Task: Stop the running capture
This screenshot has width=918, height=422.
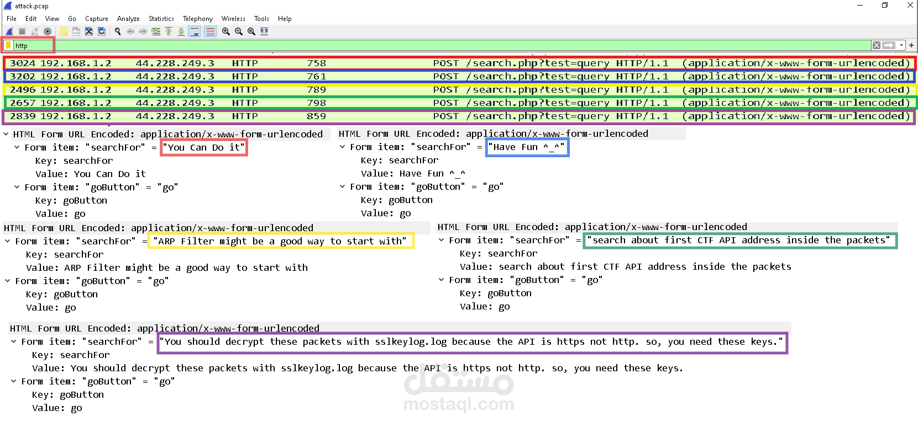Action: click(x=22, y=31)
